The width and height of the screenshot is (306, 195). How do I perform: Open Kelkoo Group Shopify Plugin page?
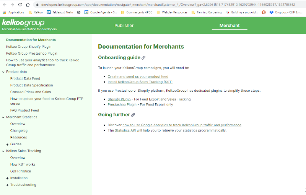[x=29, y=47]
